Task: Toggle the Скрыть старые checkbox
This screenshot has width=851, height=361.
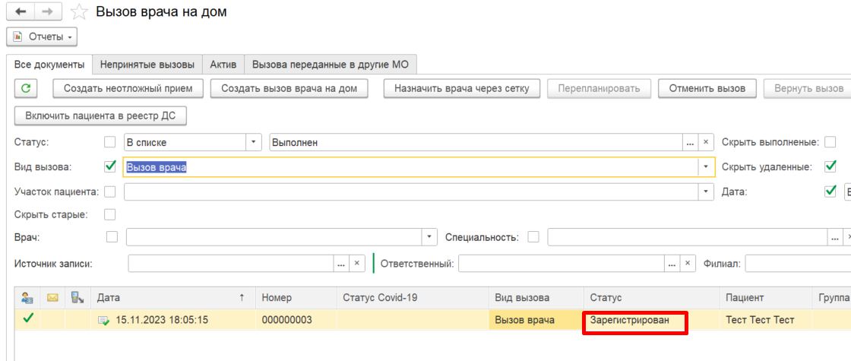Action: pos(110,214)
